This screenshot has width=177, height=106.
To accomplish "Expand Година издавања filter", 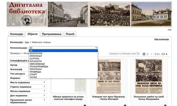I will (x=28, y=87).
